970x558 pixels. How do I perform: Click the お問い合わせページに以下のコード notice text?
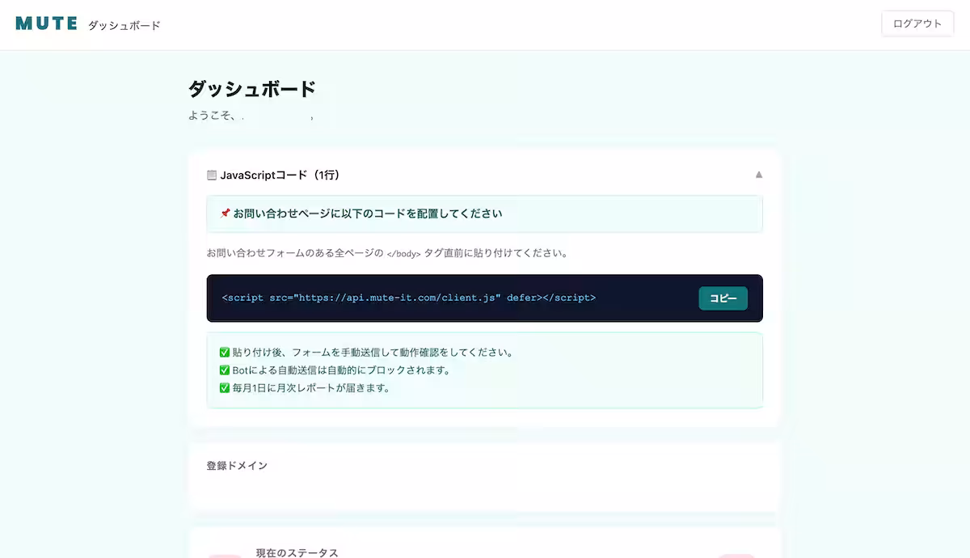click(x=368, y=213)
